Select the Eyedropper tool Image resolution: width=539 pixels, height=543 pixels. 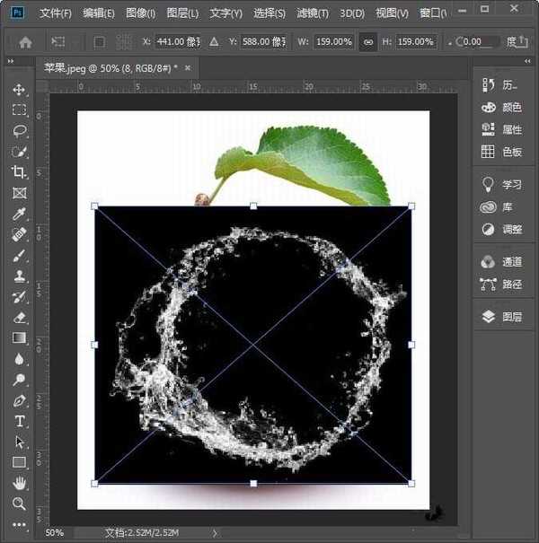coord(19,214)
